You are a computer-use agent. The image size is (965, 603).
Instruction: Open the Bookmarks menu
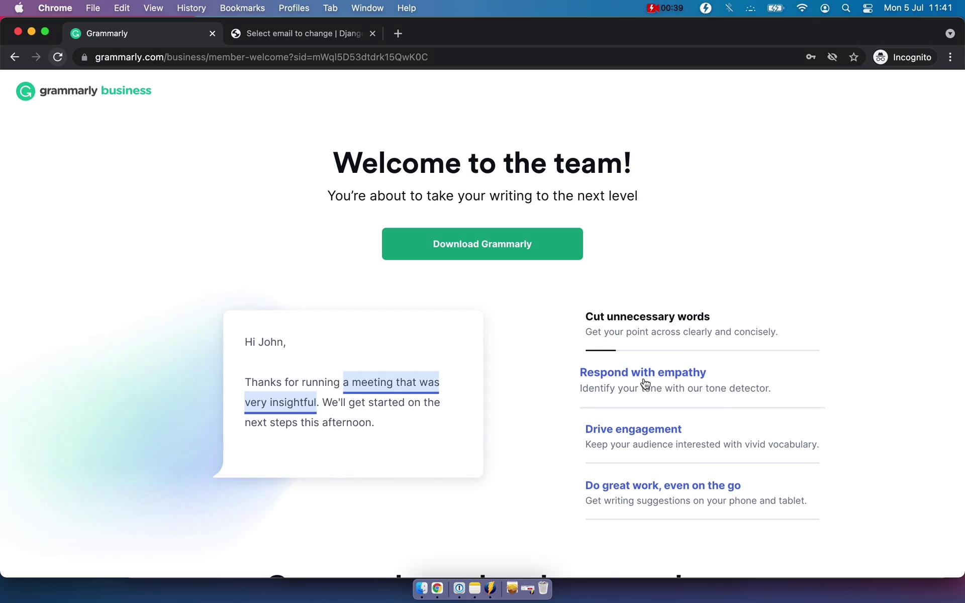242,8
